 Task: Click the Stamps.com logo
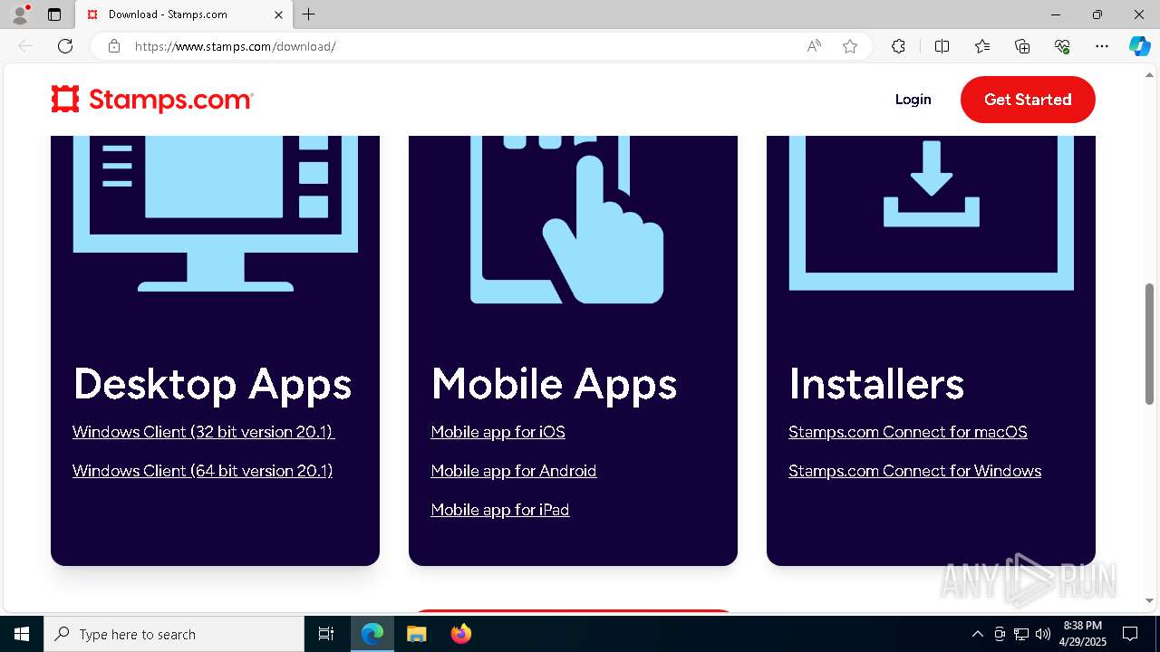coord(152,100)
